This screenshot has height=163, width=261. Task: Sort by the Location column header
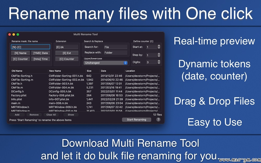(143, 71)
